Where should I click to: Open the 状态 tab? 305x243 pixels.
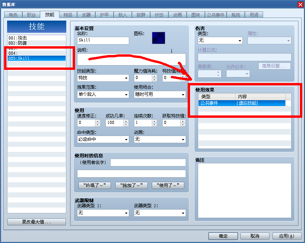(x=159, y=15)
